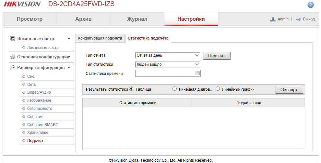321x163 pixels.
Task: Open the Сис. settings item
Action: point(31,76)
